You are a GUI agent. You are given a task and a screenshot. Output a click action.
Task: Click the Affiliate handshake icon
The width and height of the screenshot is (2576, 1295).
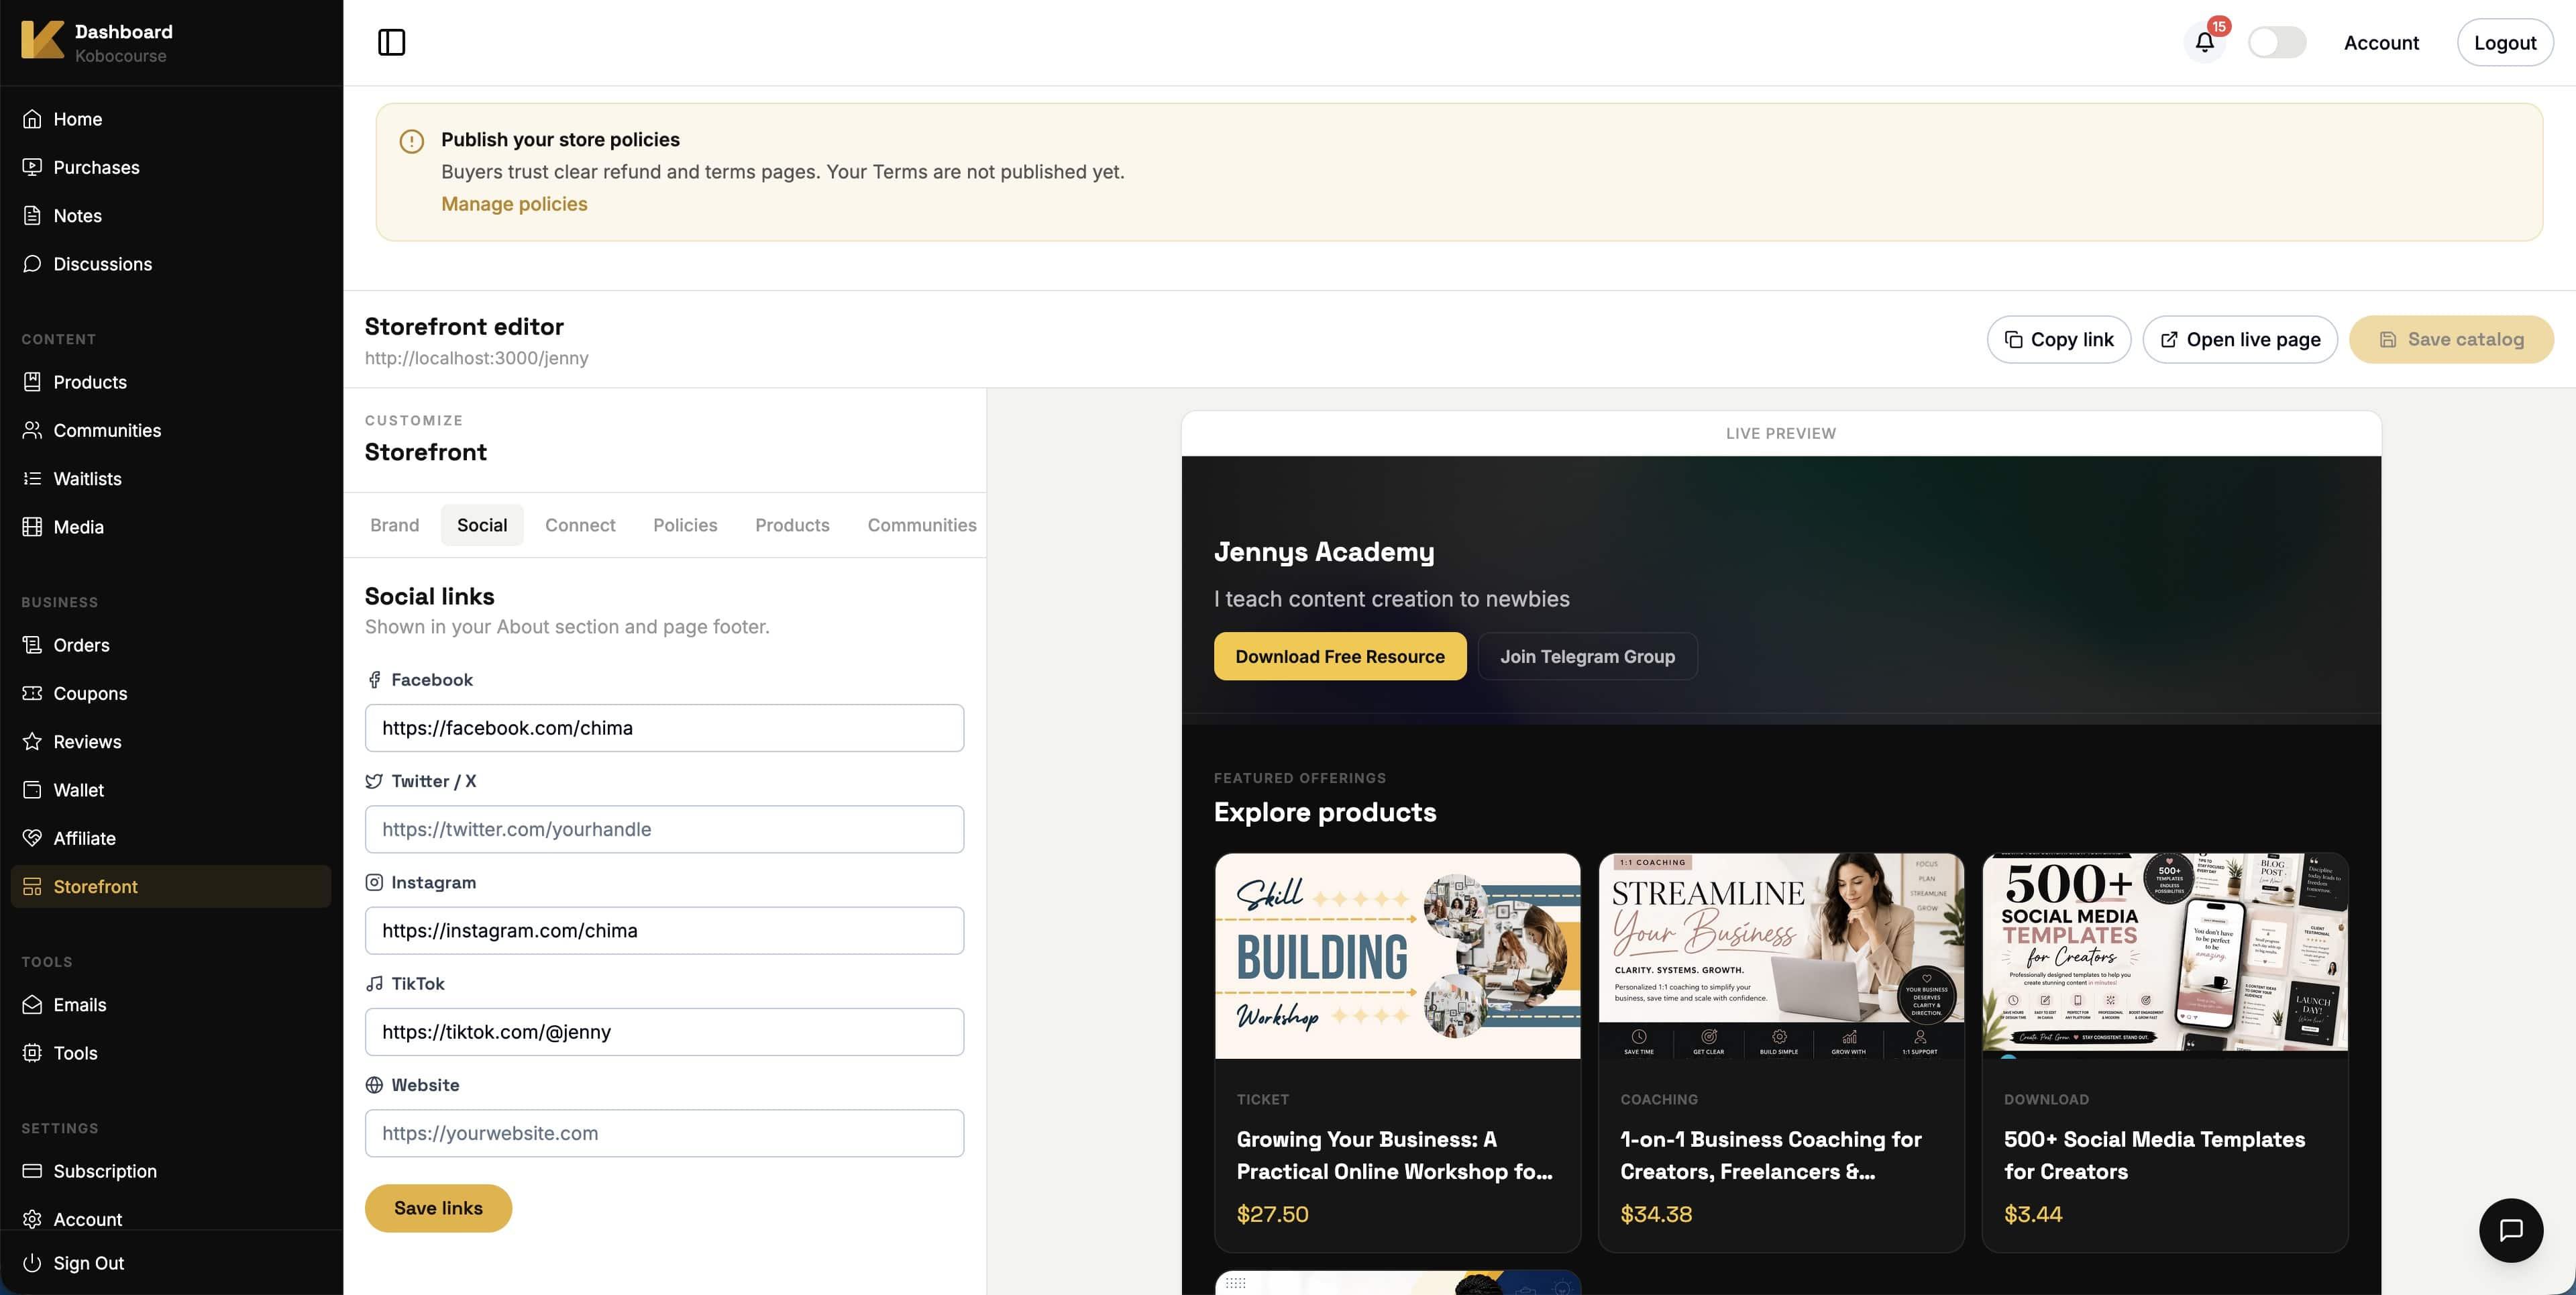tap(32, 838)
